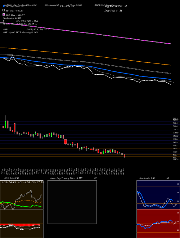Click the 'ADX: 50.48 +DY: 8.93' header

tap(22, 182)
